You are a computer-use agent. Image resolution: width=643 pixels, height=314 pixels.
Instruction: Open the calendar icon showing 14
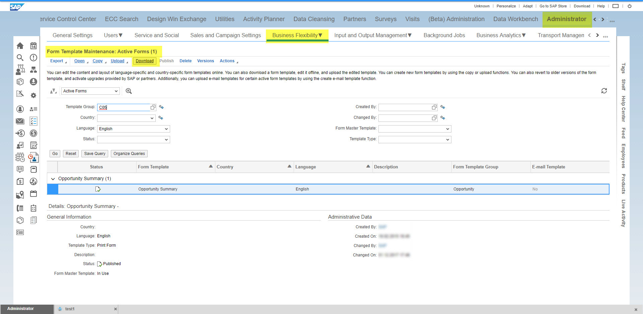point(33,46)
